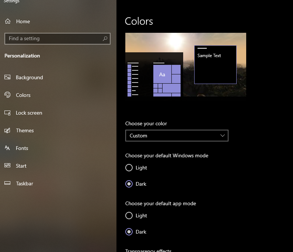Click the Lock screen icon
The image size is (293, 252).
click(7, 113)
